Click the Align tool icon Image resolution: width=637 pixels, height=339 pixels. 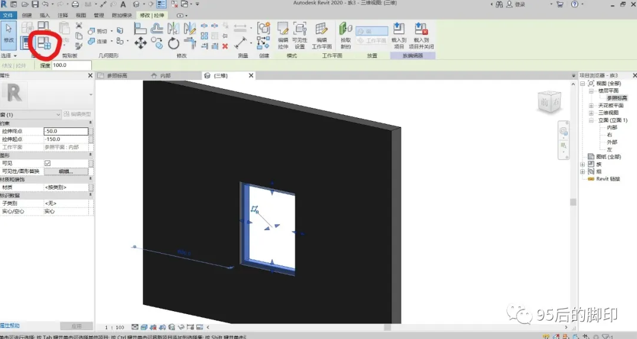coord(140,28)
